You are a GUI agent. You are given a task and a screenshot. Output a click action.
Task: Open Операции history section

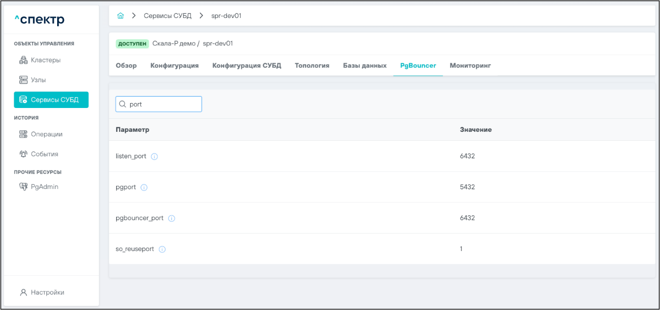(46, 134)
